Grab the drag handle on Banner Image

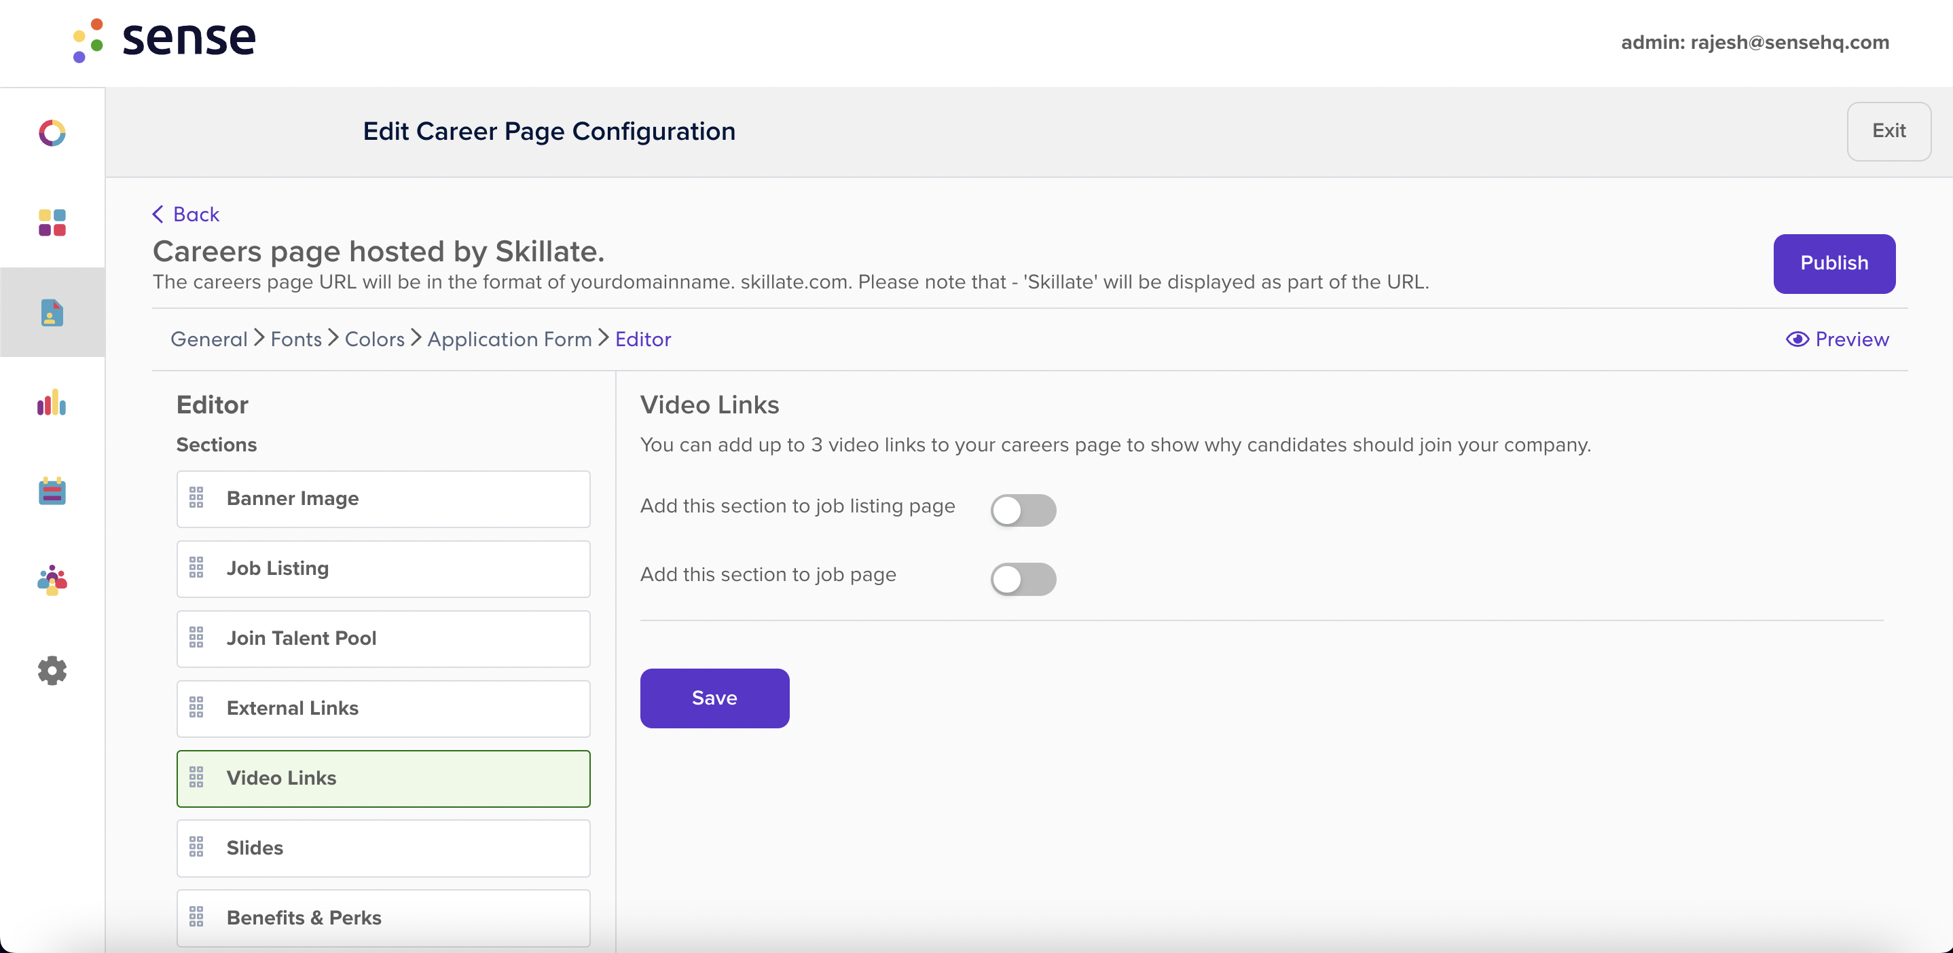coord(196,498)
